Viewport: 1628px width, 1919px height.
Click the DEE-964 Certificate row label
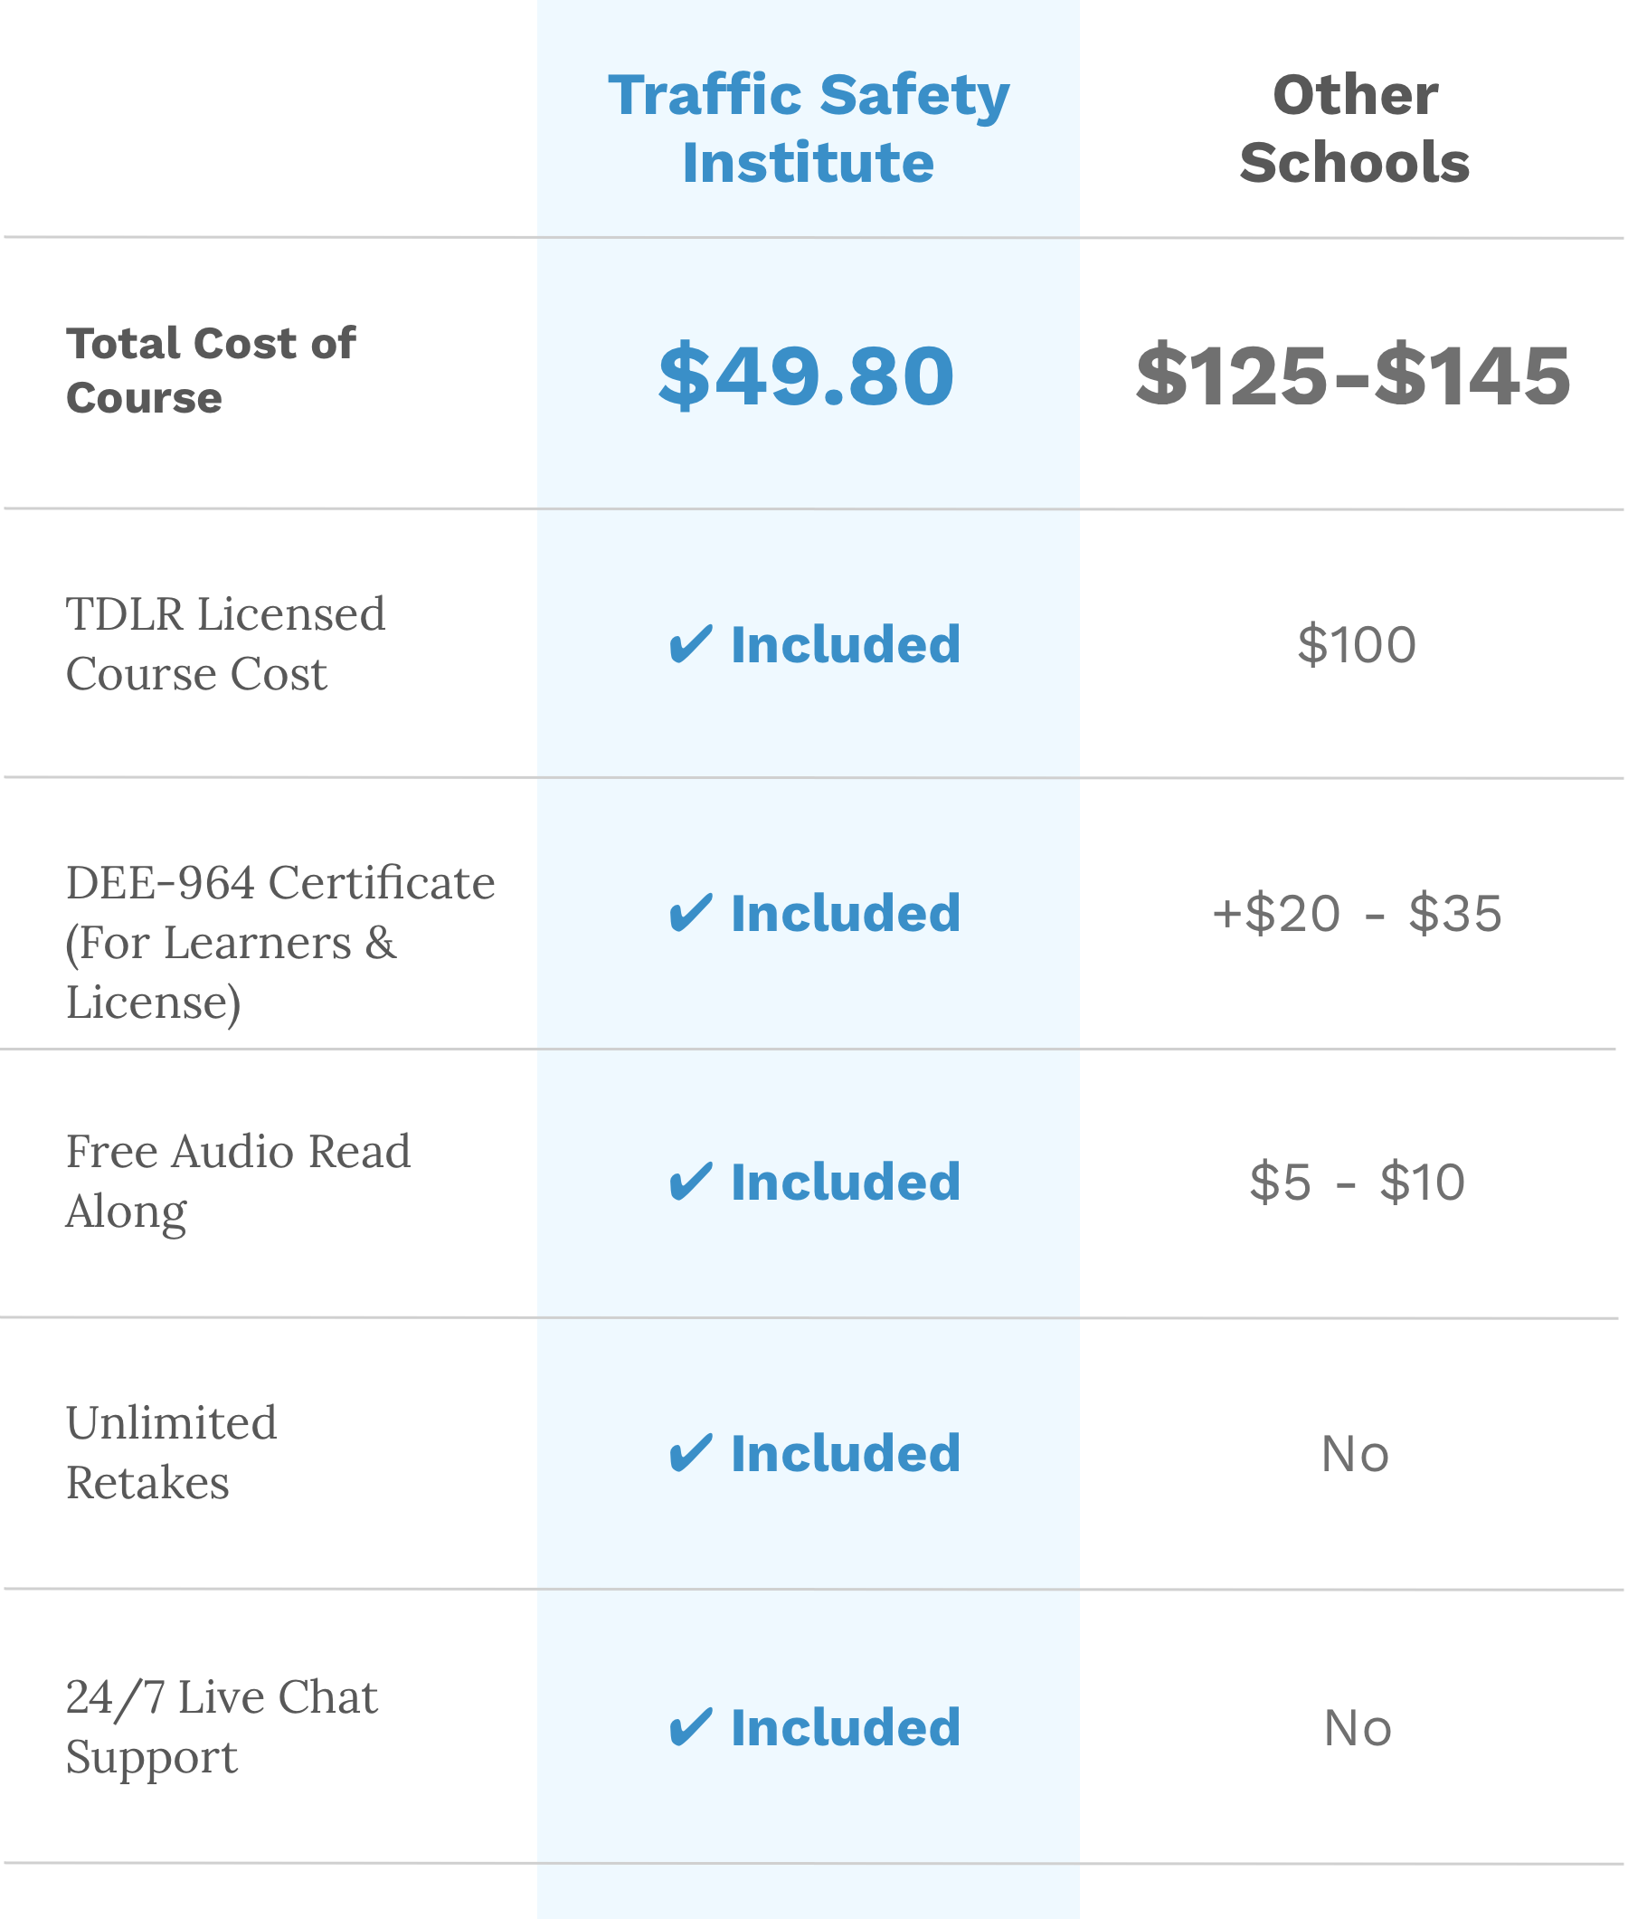click(x=279, y=942)
